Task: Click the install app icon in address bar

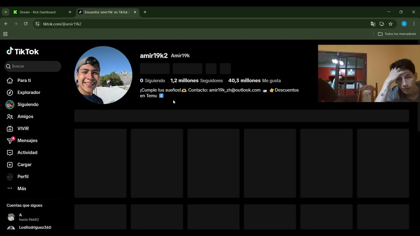Action: [x=382, y=24]
